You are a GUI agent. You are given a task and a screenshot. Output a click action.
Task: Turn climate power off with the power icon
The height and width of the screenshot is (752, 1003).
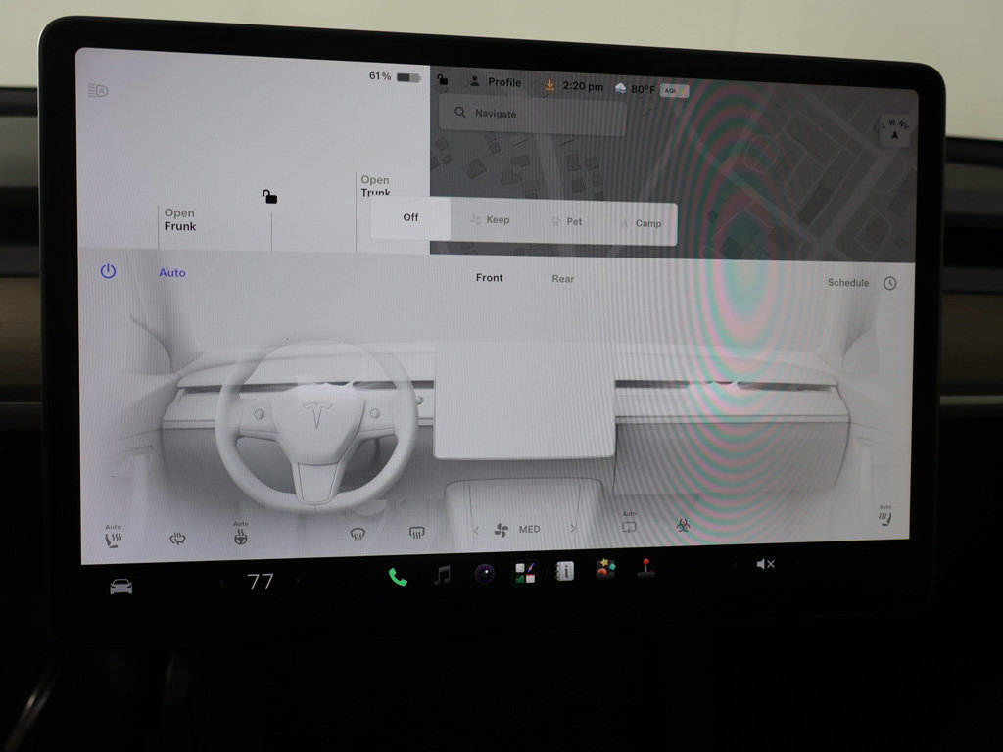point(108,271)
